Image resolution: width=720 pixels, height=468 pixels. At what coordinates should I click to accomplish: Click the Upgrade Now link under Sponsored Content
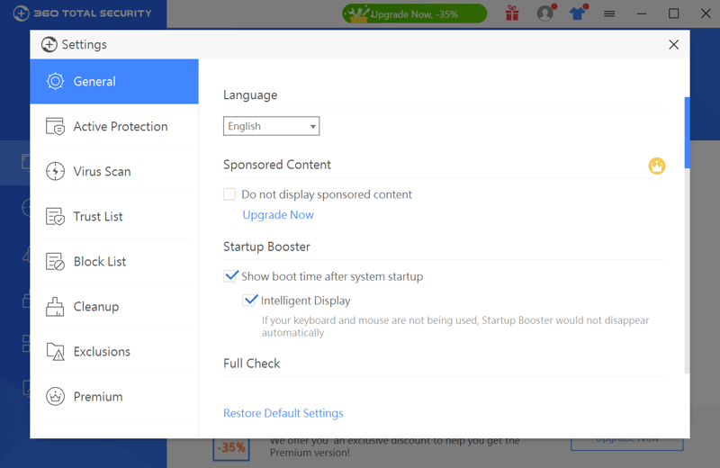(278, 215)
